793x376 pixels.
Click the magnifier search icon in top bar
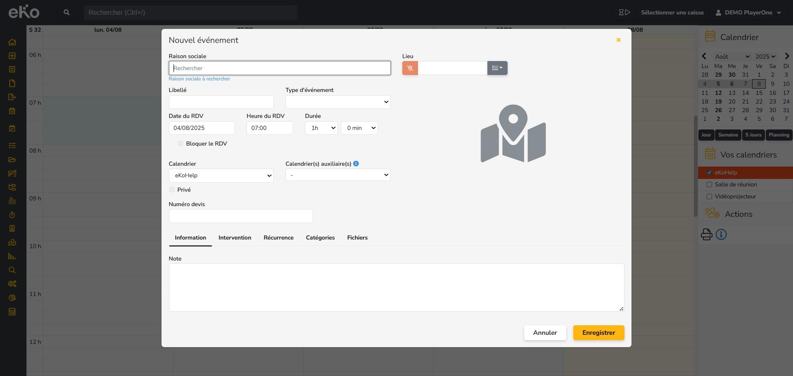tap(66, 12)
